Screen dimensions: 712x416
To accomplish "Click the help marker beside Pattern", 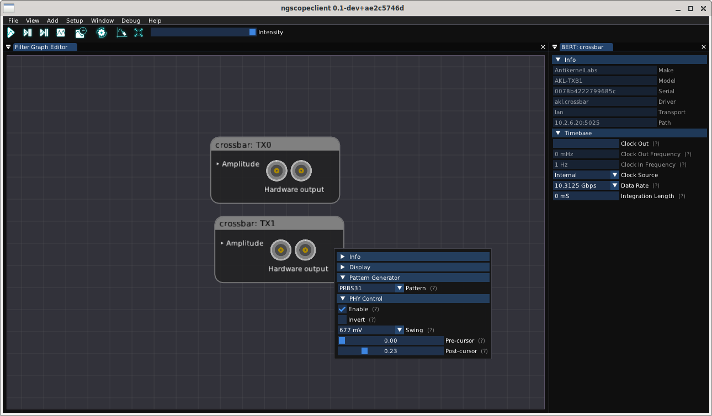I will (433, 288).
